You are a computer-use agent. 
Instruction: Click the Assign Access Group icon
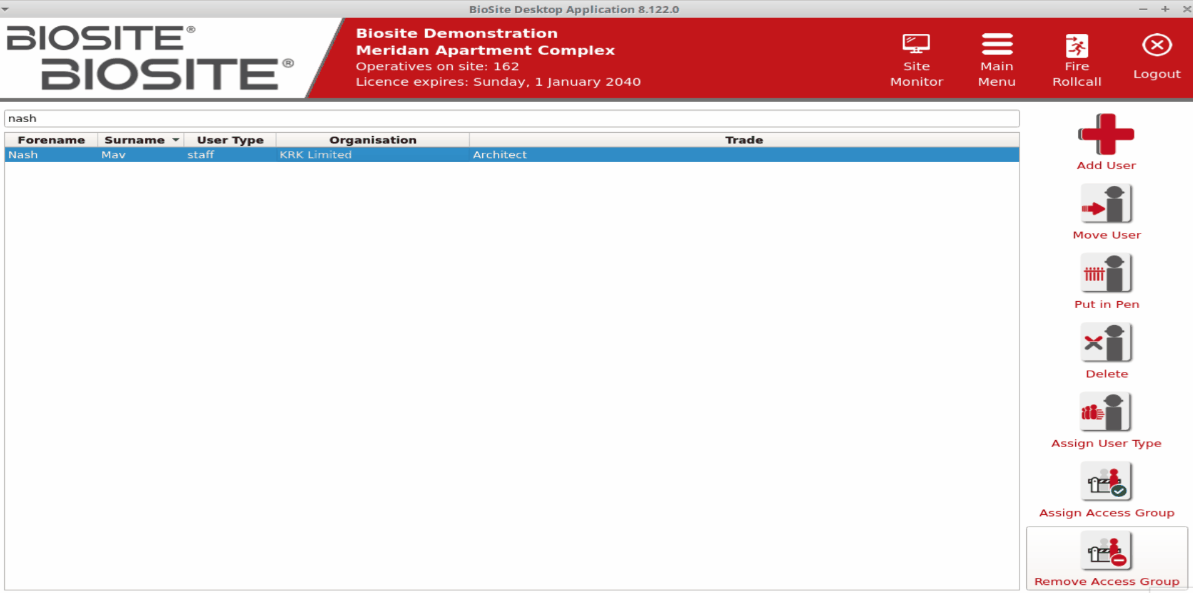1106,481
